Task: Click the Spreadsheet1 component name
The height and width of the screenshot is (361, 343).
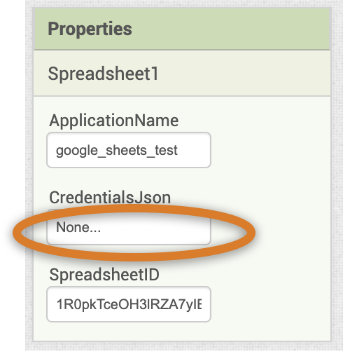Action: pyautogui.click(x=103, y=74)
